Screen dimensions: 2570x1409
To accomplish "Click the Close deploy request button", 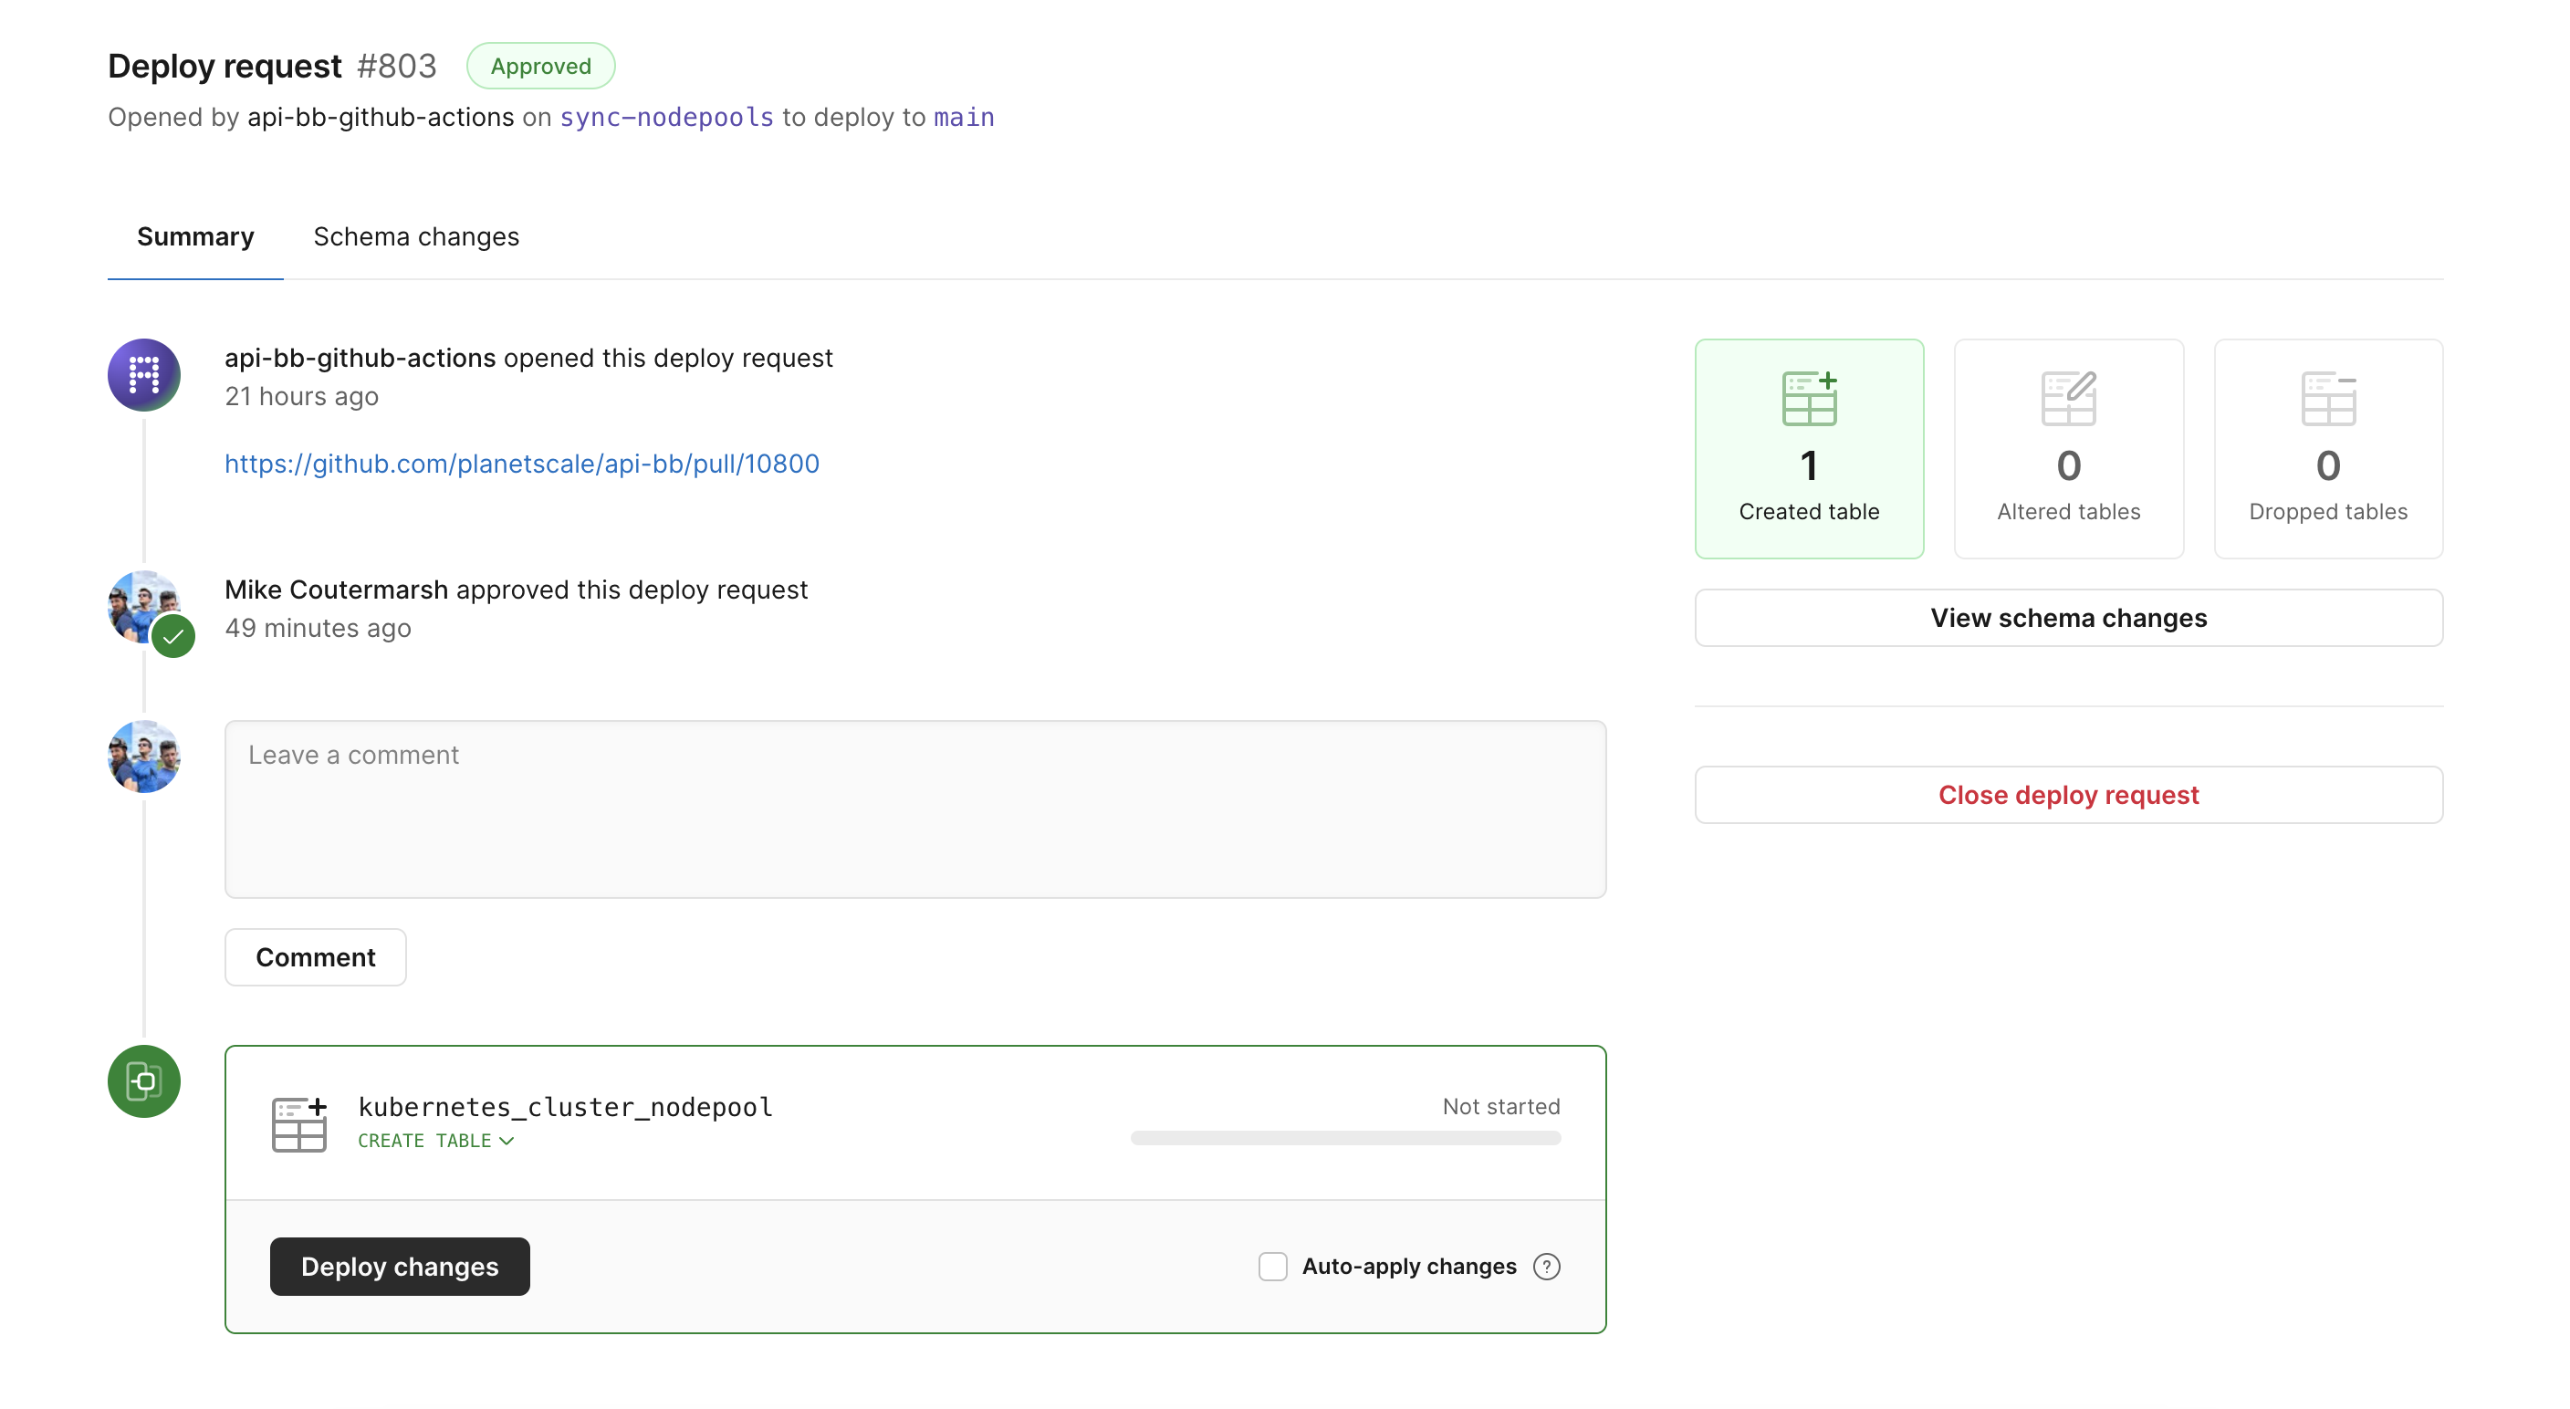I will [x=2068, y=795].
